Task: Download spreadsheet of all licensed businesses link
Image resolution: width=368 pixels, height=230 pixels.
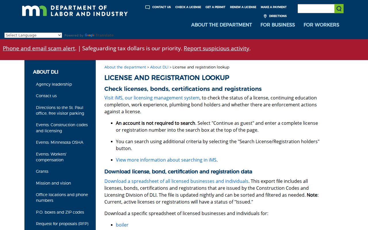Action: pos(176,181)
